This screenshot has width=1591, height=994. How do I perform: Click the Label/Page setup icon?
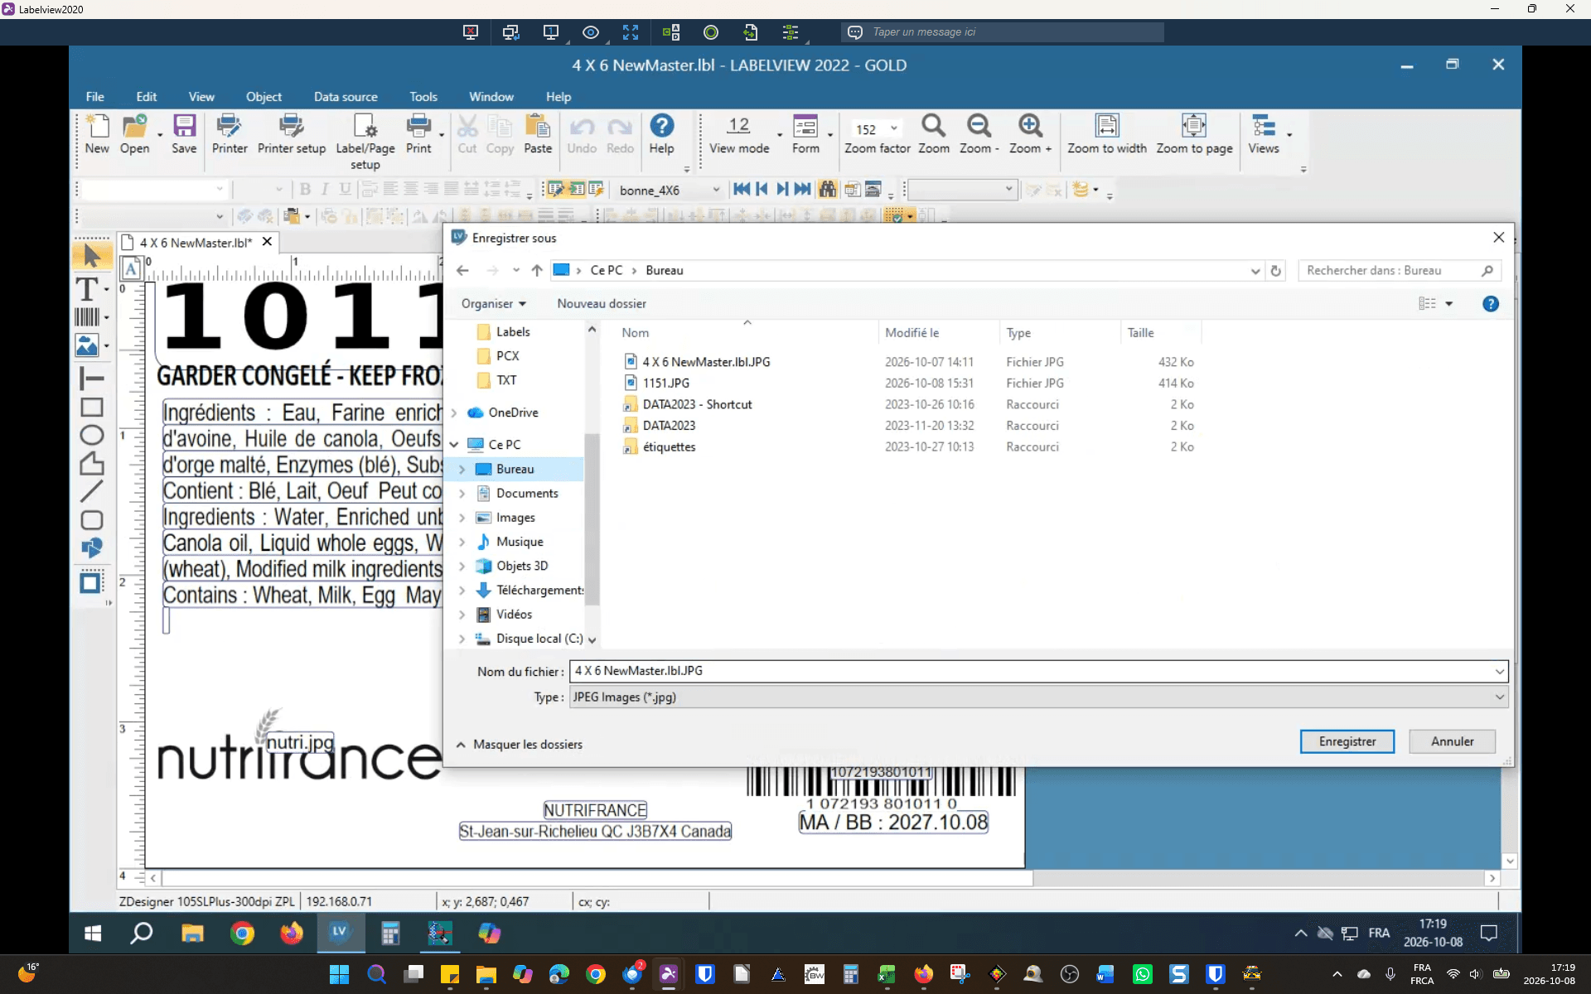point(365,141)
